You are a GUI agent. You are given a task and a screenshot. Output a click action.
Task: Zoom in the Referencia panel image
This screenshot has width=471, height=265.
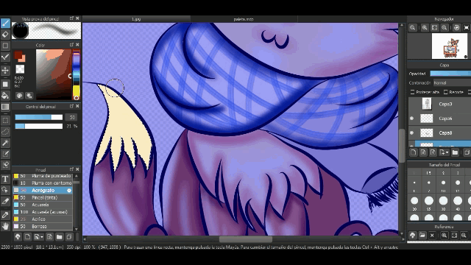[444, 236]
